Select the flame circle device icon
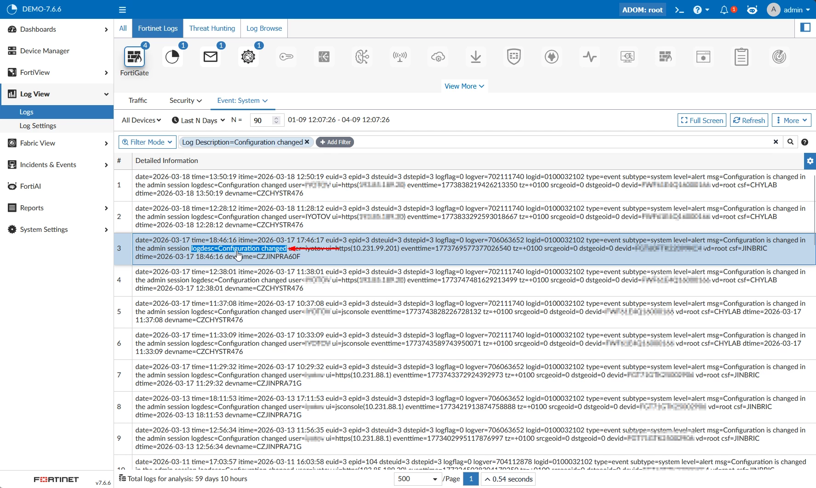 click(x=552, y=57)
